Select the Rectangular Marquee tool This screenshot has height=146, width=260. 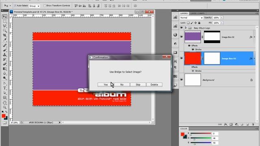[4, 21]
